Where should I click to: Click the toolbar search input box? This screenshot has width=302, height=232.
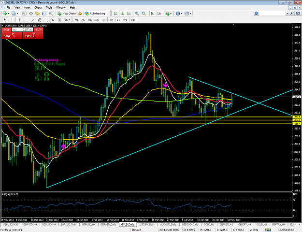tap(272, 14)
